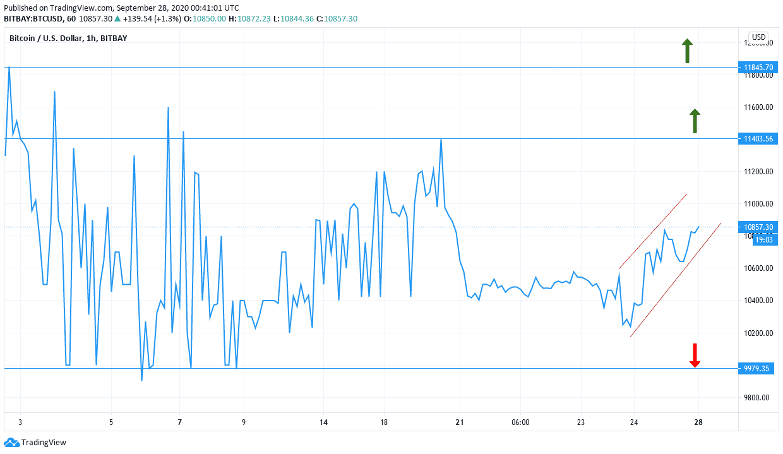Toggle the 19:03 bar countdown label

[x=764, y=240]
